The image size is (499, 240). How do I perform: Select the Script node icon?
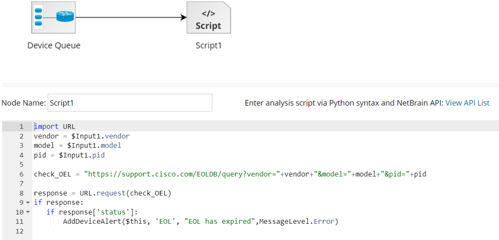click(208, 17)
